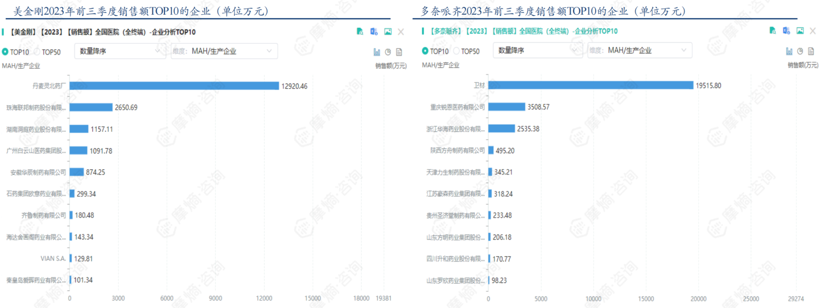The width and height of the screenshot is (821, 308).
Task: Show 多奈哌齐 data as table view
Action: (811, 51)
